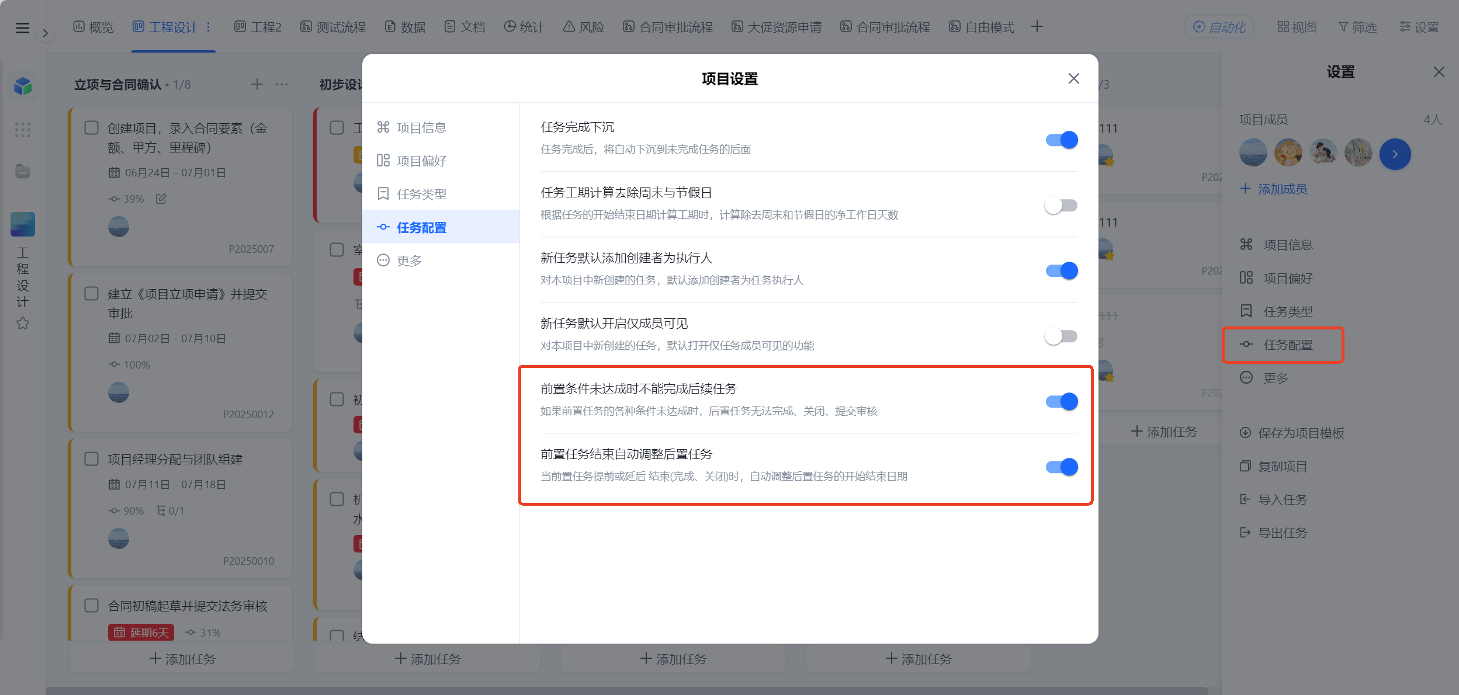Click the edit icon next to 39%
1459x695 pixels.
coord(161,199)
